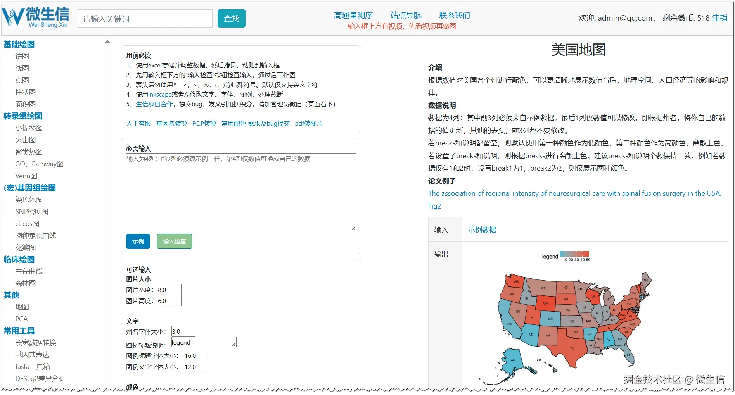735x395 pixels.
Task: Click the pdf转图片 link
Action: point(309,124)
